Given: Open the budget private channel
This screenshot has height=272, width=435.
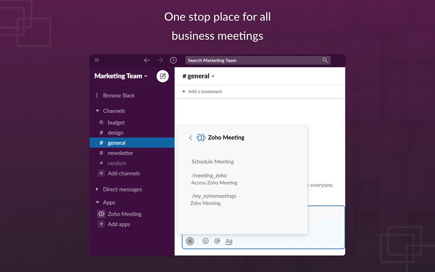Looking at the screenshot, I should click(x=116, y=122).
